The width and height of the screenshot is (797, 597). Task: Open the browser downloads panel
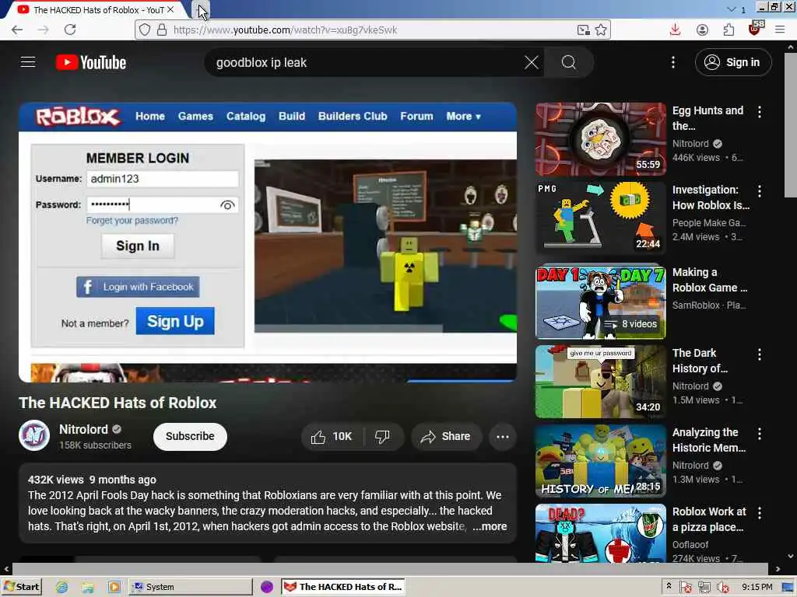pos(675,30)
